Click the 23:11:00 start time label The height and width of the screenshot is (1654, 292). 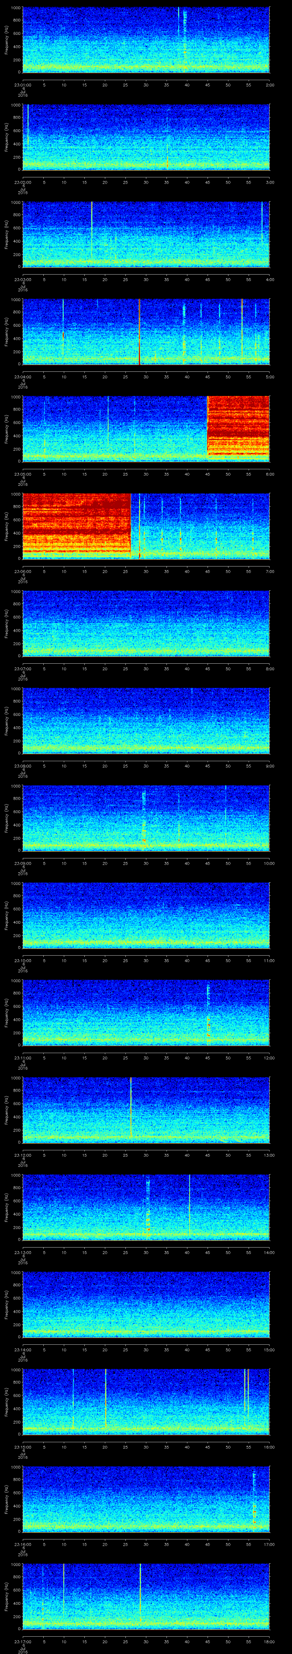pos(23,1058)
